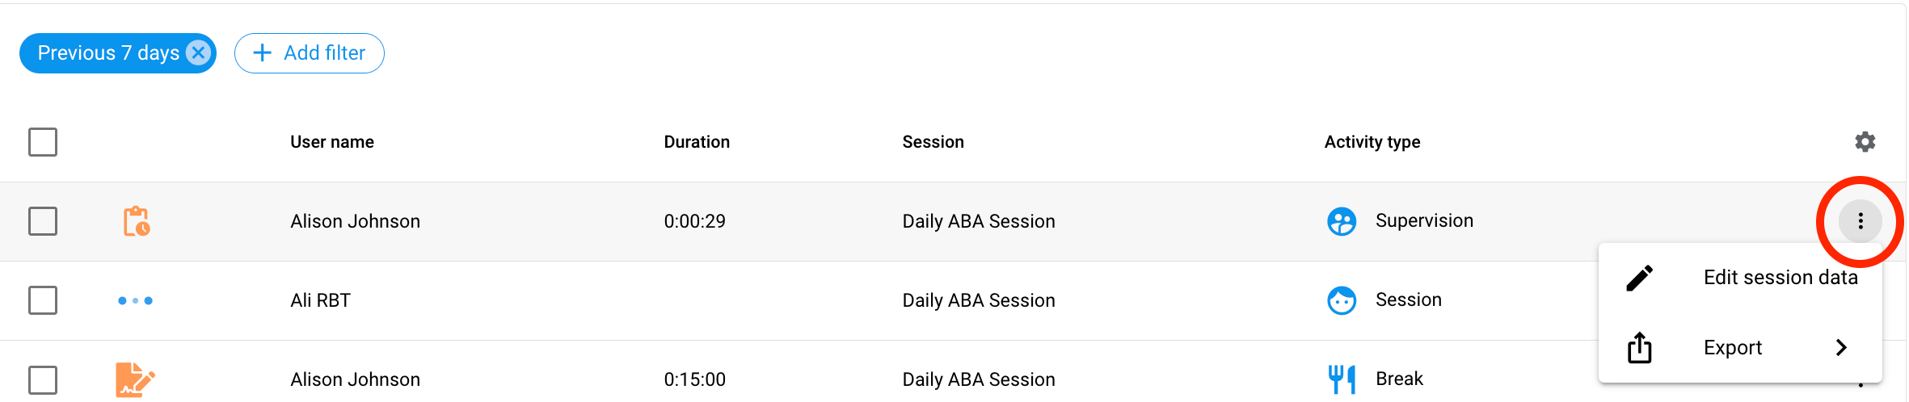
Task: Sort by the Duration column header
Action: tap(697, 142)
